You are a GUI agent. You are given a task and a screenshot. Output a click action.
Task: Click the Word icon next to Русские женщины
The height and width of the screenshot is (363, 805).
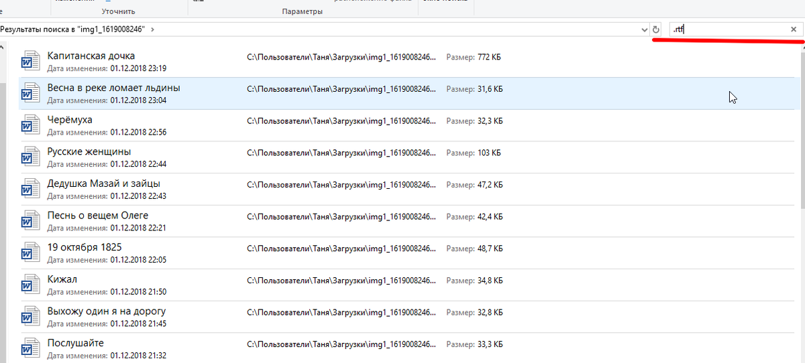(30, 156)
